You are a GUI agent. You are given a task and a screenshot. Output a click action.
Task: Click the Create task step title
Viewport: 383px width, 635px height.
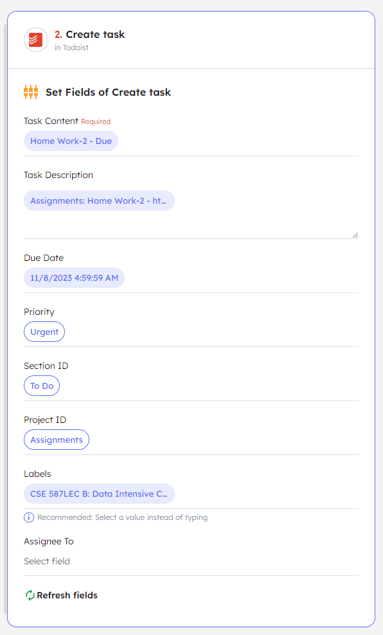95,35
